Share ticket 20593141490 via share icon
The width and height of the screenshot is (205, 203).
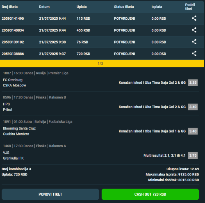(194, 18)
